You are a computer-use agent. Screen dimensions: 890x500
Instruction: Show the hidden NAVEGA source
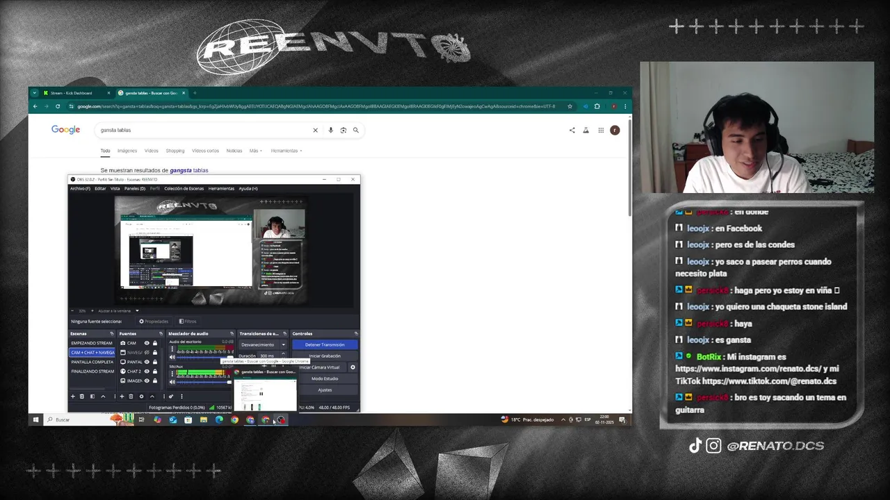tap(147, 353)
